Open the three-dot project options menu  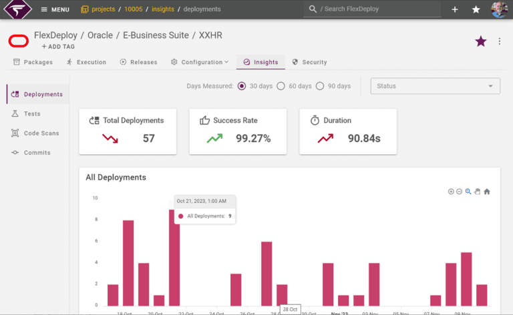tap(499, 41)
